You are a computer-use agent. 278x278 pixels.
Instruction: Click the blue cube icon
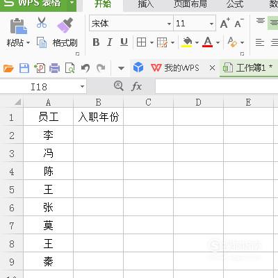coord(138,67)
